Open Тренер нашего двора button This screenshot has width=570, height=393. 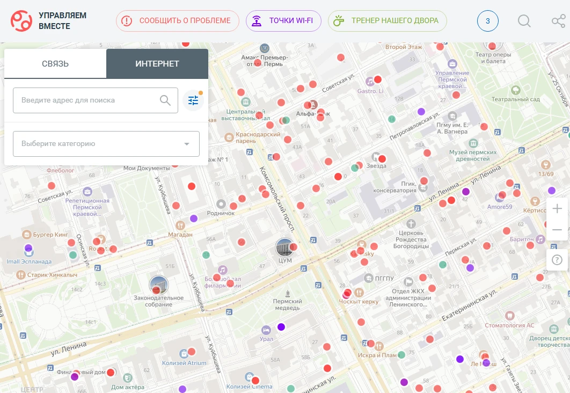(387, 21)
